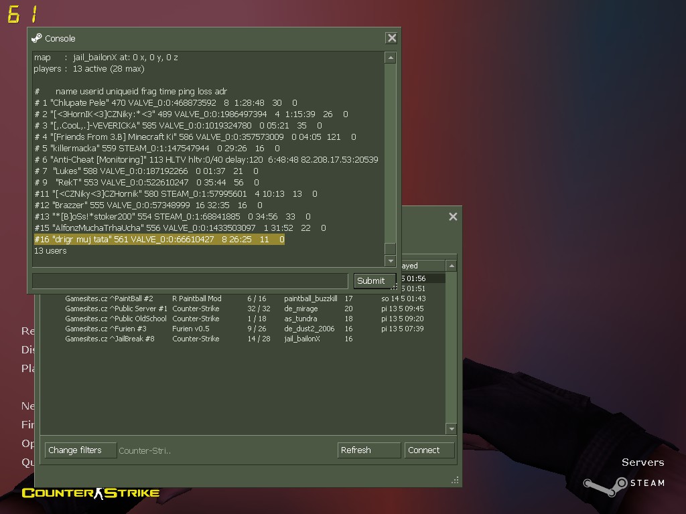Click the server list scrollbar up arrow
This screenshot has height=514, width=686.
(451, 266)
